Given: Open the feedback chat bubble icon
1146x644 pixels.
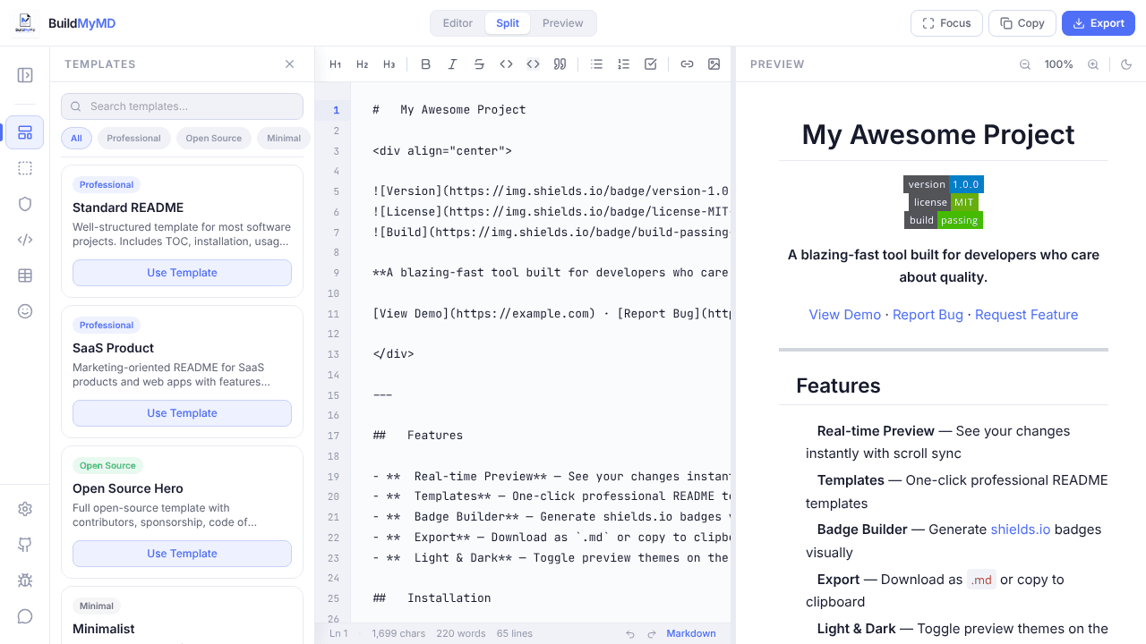Looking at the screenshot, I should [x=25, y=616].
